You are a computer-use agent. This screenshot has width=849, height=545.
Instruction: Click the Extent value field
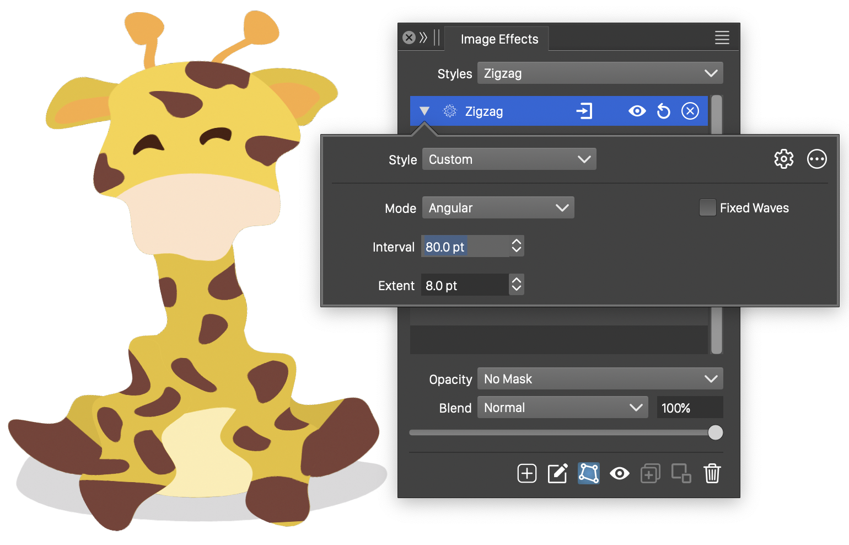tap(464, 285)
